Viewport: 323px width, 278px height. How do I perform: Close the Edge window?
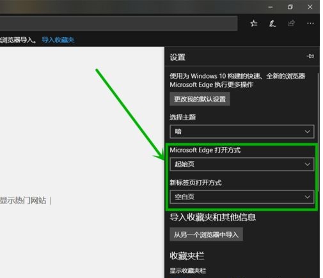pyautogui.click(x=310, y=7)
